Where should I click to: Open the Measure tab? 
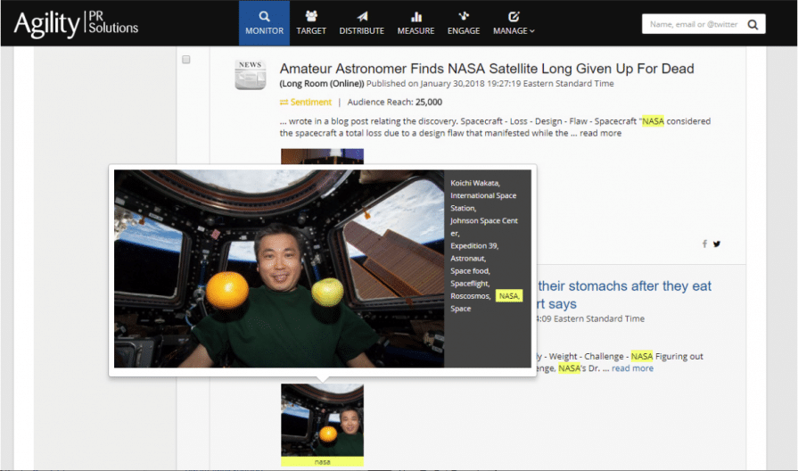click(415, 23)
